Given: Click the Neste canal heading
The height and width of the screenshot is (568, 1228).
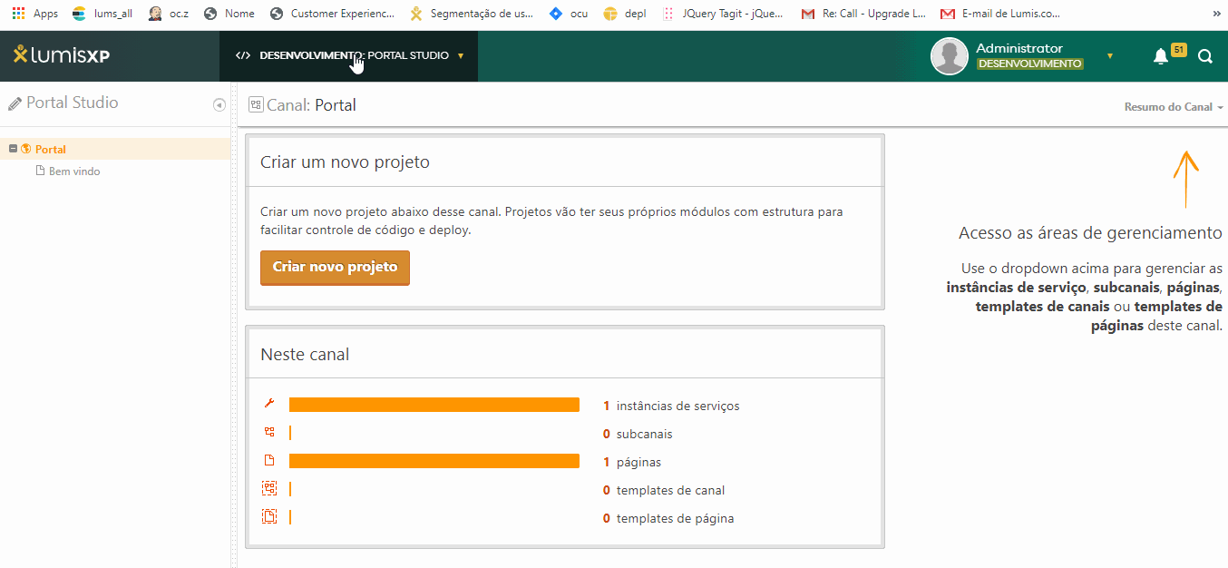Looking at the screenshot, I should [305, 354].
